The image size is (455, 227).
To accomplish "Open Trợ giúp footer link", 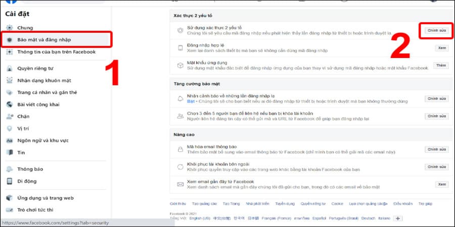I will point(425,204).
